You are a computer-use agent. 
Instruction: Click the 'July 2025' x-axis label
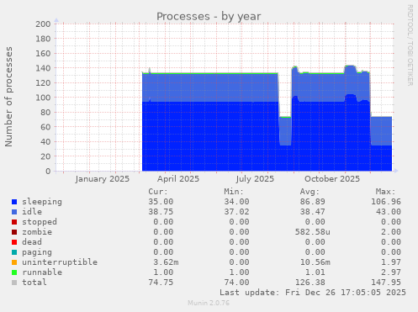(x=255, y=179)
